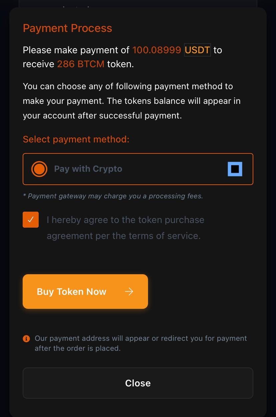
Task: Click the arrow icon on Buy Token Now
Action: 129,291
